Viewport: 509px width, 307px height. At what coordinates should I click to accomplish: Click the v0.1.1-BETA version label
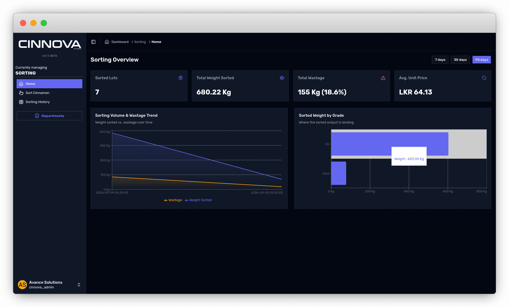[x=49, y=56]
